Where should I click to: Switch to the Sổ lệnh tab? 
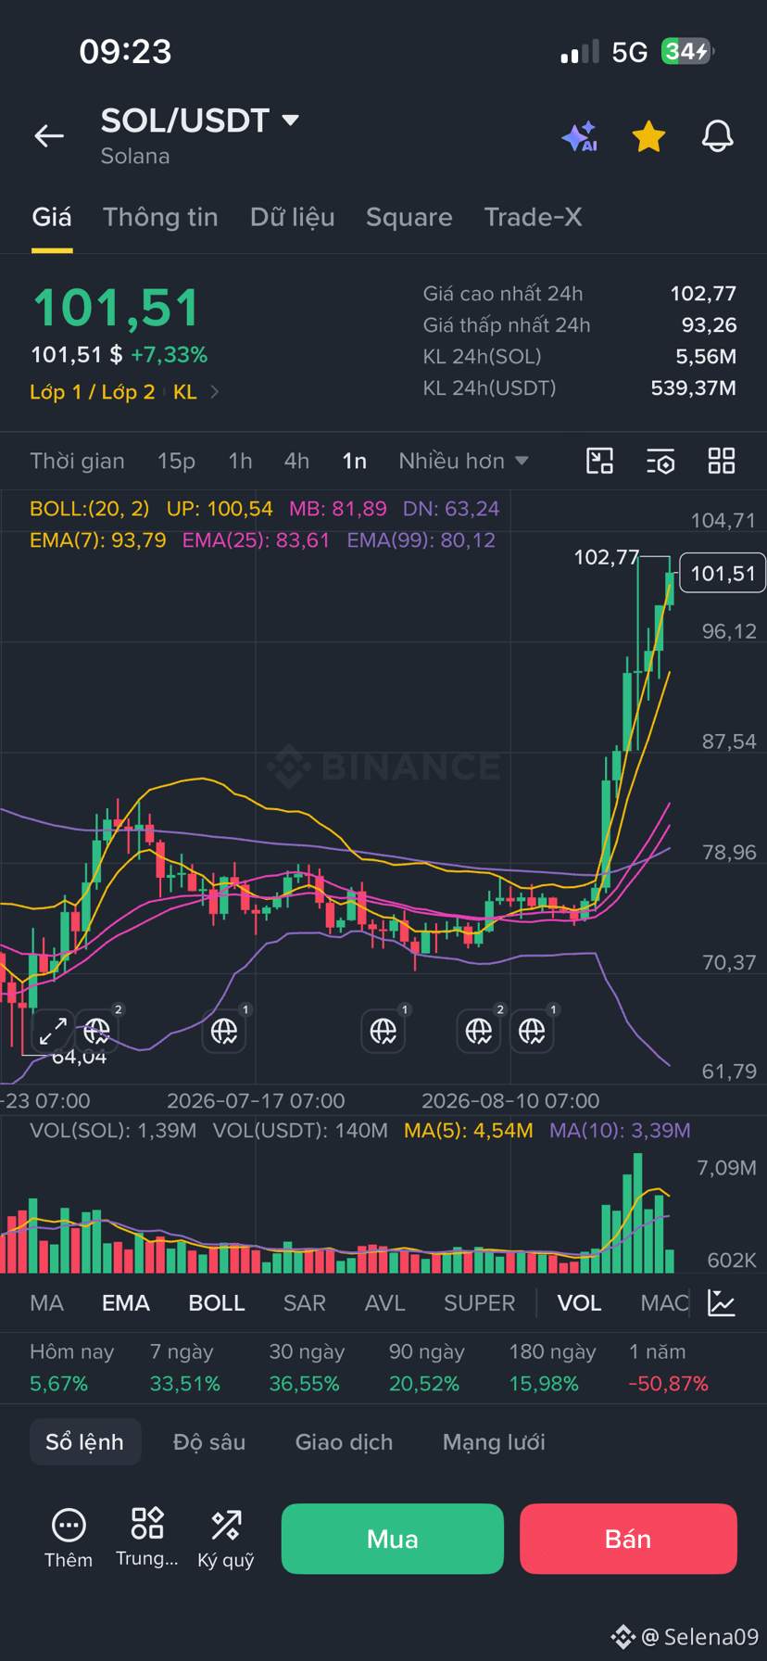click(x=85, y=1442)
